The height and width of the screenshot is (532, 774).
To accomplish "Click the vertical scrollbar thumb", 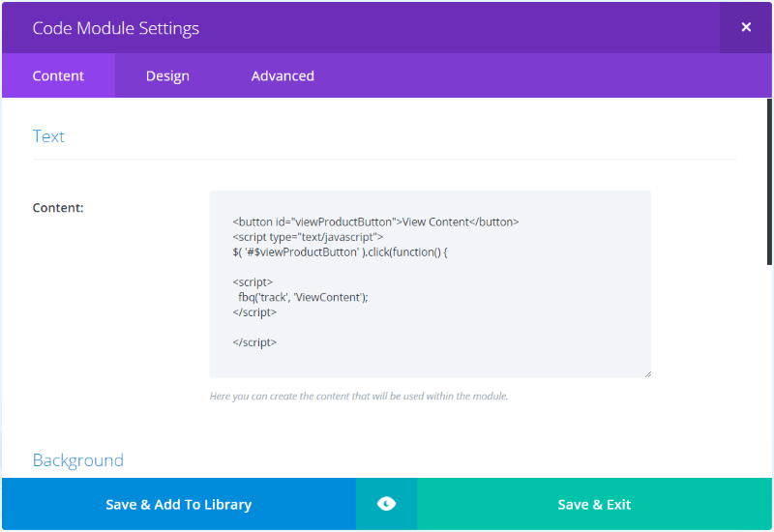I will pyautogui.click(x=769, y=182).
